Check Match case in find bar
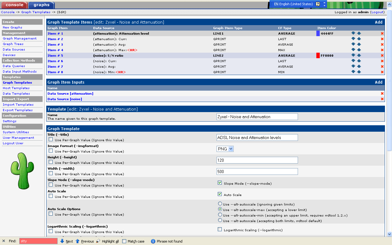Viewport: 392px width, 245px height. click(124, 241)
